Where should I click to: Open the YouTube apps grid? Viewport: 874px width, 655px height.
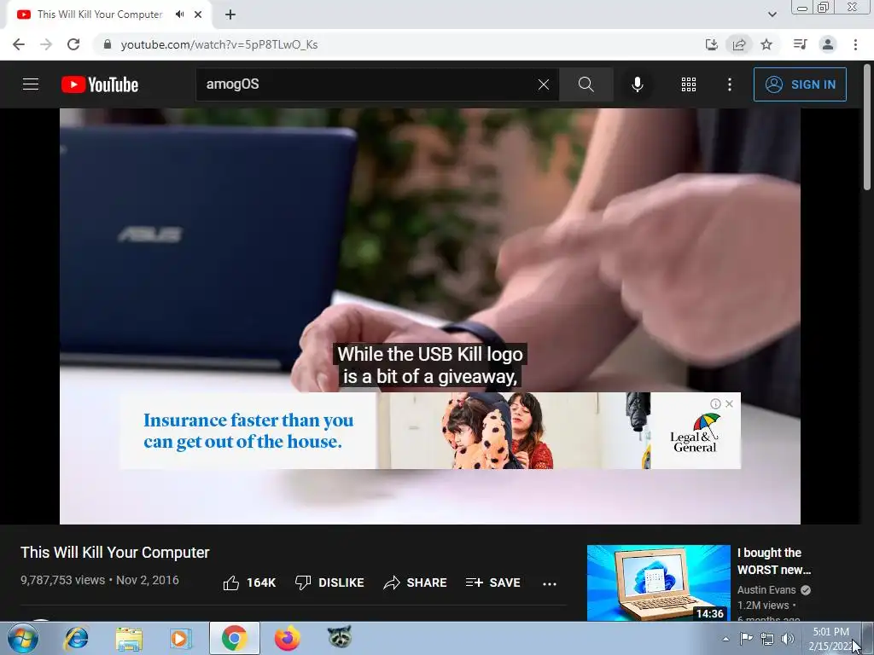click(689, 84)
